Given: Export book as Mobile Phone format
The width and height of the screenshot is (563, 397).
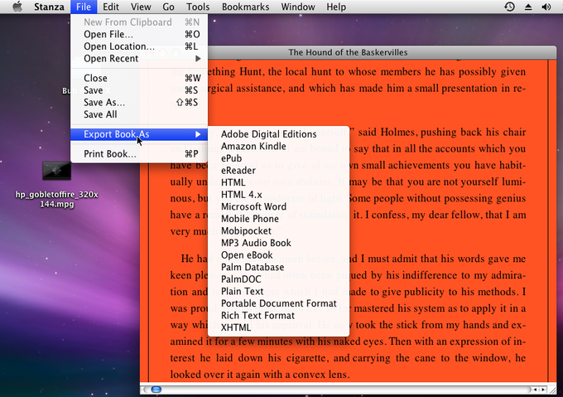Looking at the screenshot, I should 279,219.
